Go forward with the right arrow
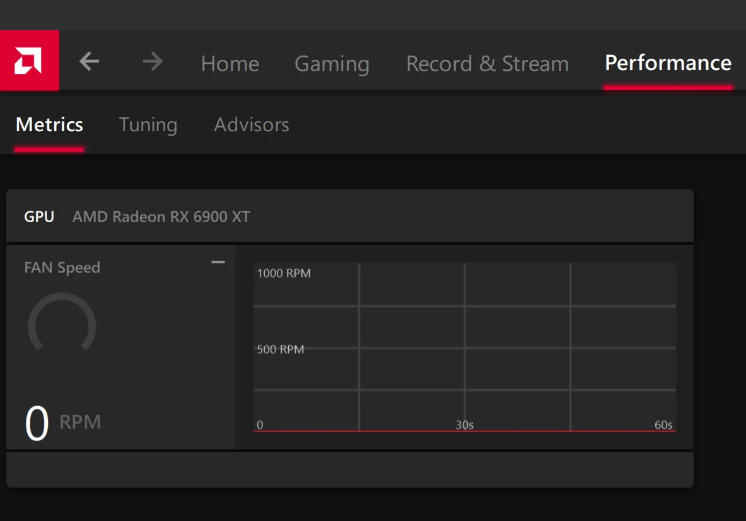 [153, 61]
